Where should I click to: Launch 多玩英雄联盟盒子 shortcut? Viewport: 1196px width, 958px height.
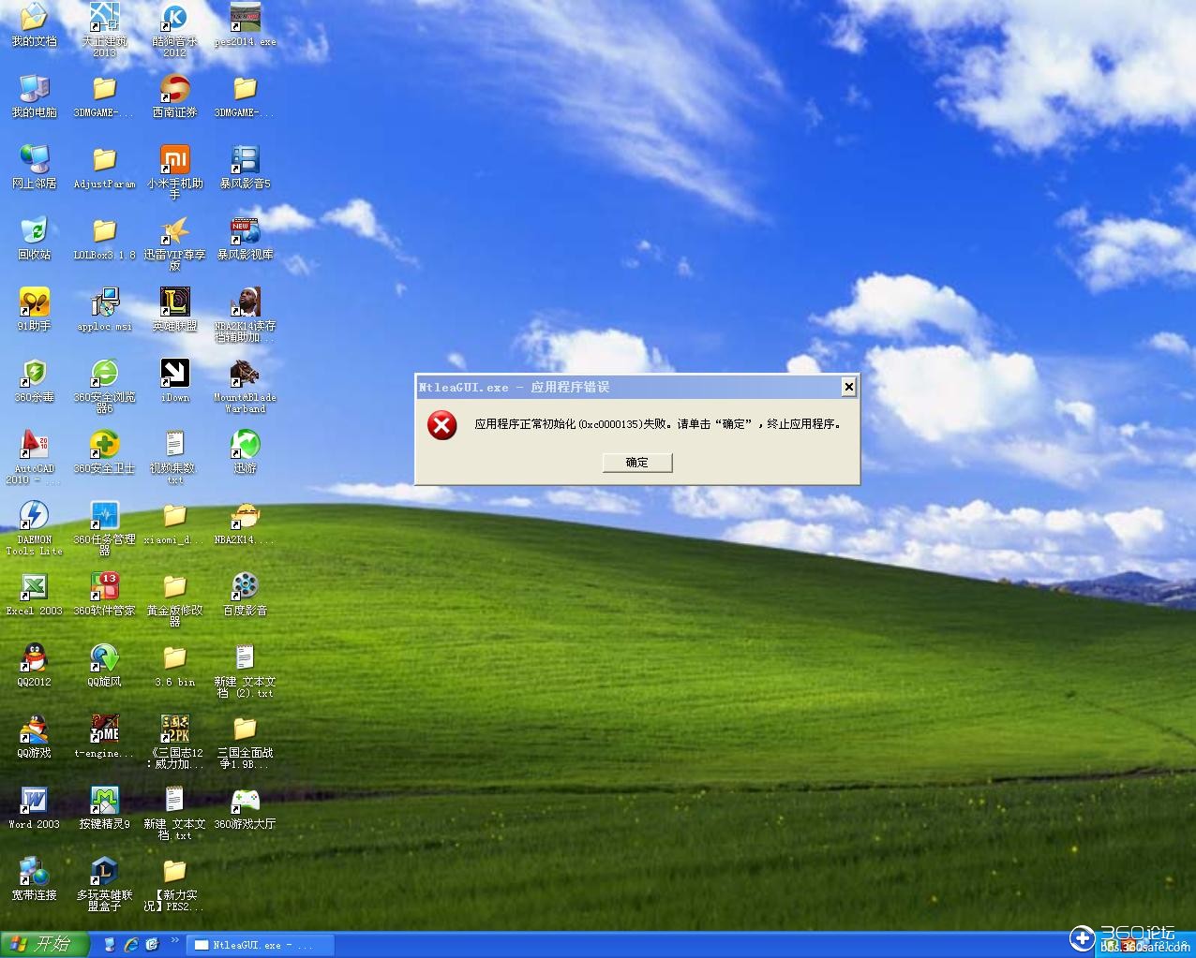104,884
